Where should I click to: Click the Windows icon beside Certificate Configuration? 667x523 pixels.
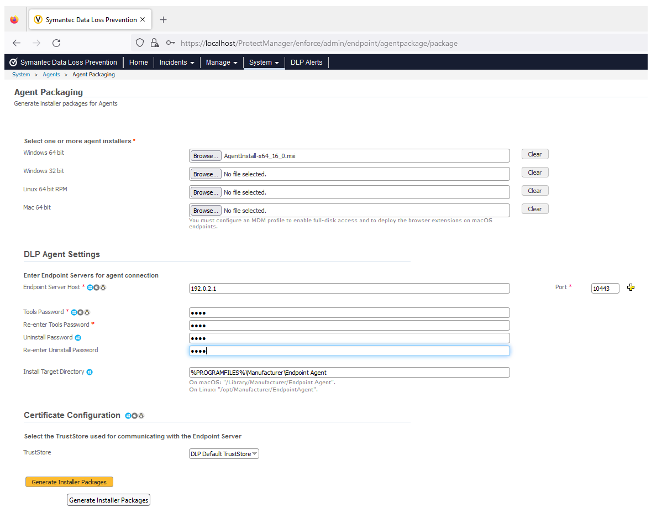[128, 416]
